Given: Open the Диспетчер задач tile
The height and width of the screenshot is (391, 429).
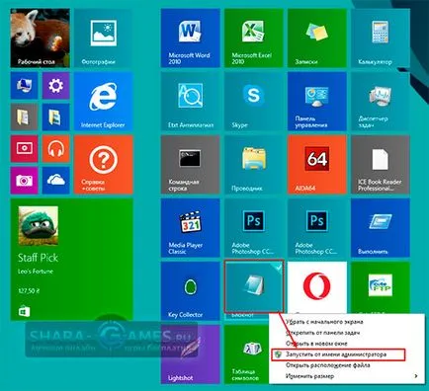Looking at the screenshot, I should 381,102.
